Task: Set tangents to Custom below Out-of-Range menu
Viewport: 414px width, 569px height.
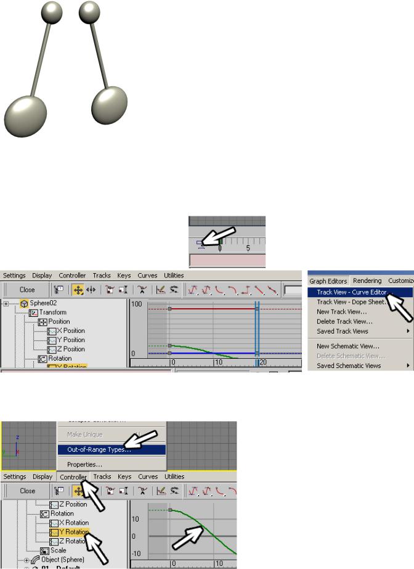Action: click(207, 491)
